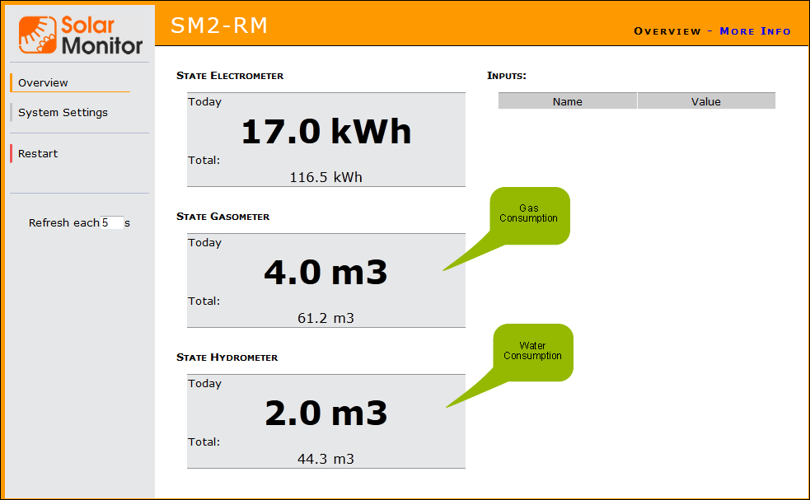This screenshot has height=500, width=810.
Task: Click today's 2.0 m3 hydrometer reading
Action: pyautogui.click(x=325, y=414)
